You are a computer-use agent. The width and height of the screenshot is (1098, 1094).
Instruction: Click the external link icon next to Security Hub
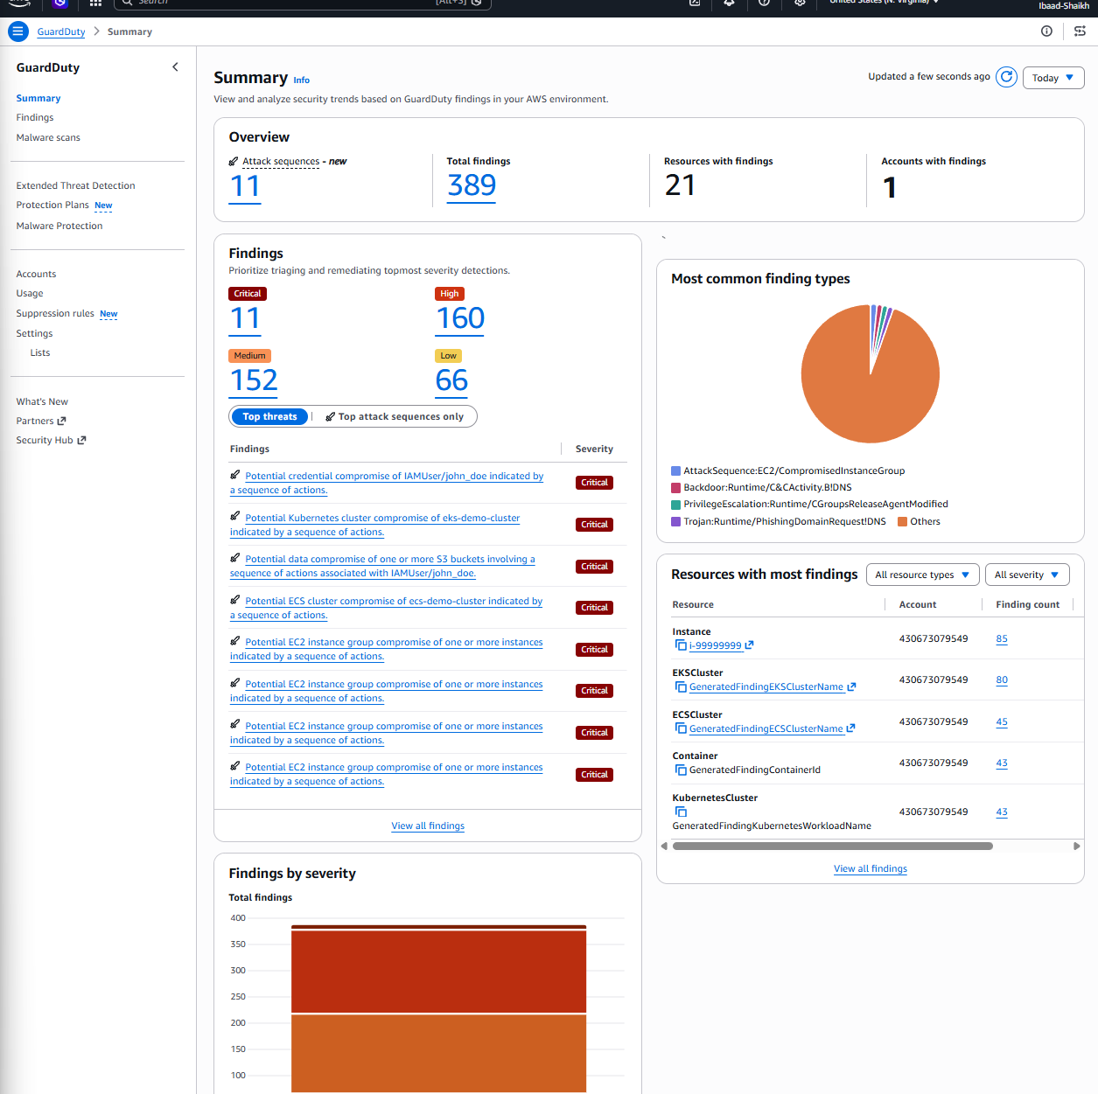(81, 441)
